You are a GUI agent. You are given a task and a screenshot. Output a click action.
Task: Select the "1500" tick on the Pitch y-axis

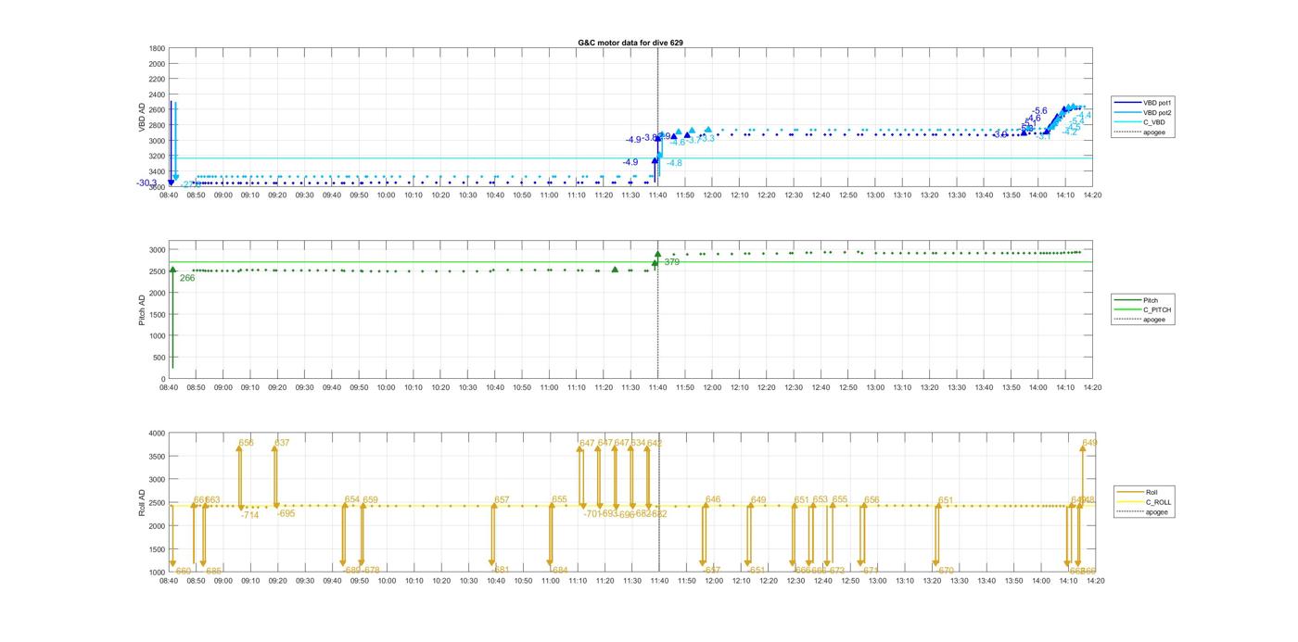coord(157,315)
